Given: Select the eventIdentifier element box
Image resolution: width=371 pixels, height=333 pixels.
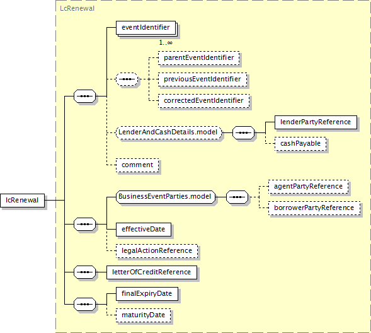Looking at the screenshot, I should [x=146, y=28].
